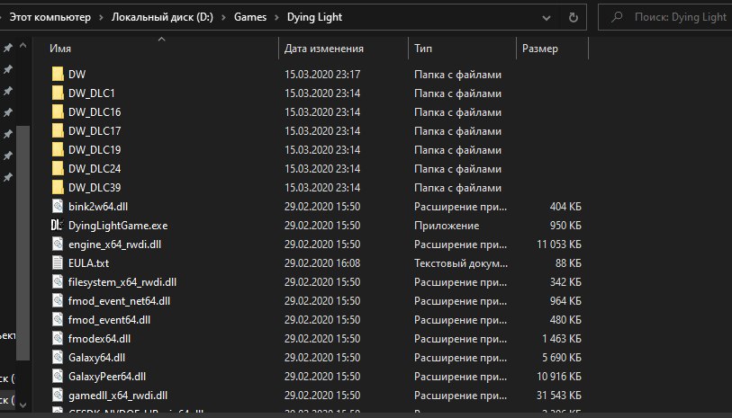This screenshot has width=732, height=418.
Task: Expand chevron after Games breadcrumb
Action: point(276,18)
